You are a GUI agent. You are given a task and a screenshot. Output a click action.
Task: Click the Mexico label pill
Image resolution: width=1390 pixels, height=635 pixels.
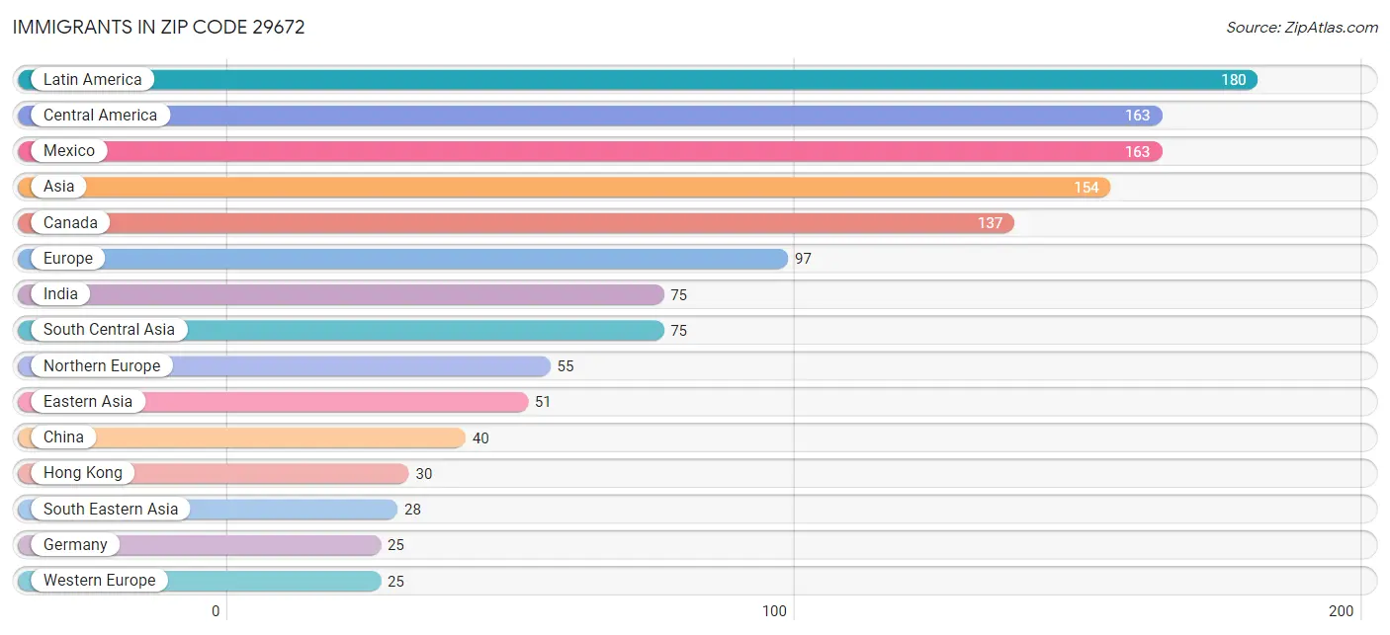tap(69, 151)
